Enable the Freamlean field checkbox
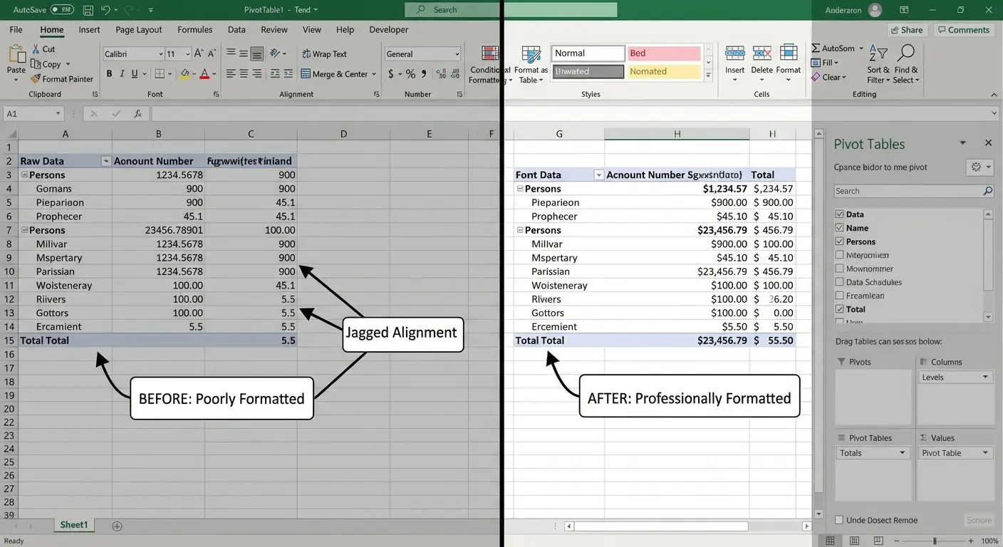The height and width of the screenshot is (547, 1003). click(838, 296)
